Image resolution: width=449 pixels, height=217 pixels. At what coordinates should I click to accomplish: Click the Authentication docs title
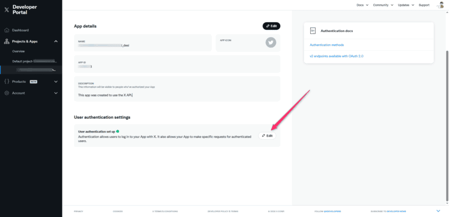[336, 31]
